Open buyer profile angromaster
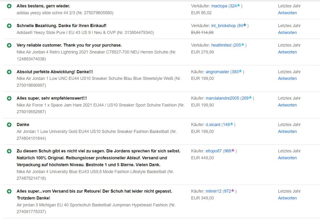The width and height of the screenshot is (320, 220). 217,72
